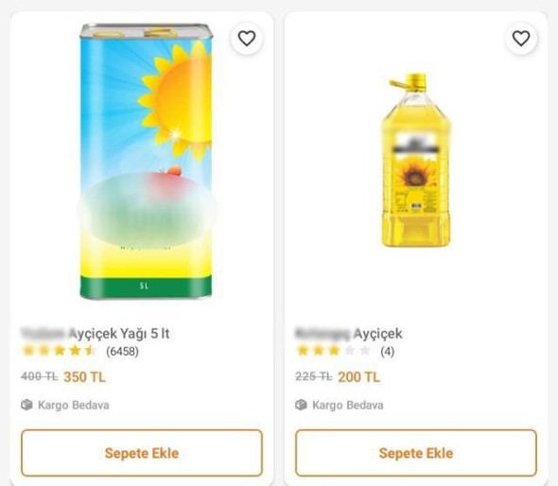This screenshot has width=558, height=486.
Task: View the three star rating of second product
Action: pyautogui.click(x=334, y=351)
